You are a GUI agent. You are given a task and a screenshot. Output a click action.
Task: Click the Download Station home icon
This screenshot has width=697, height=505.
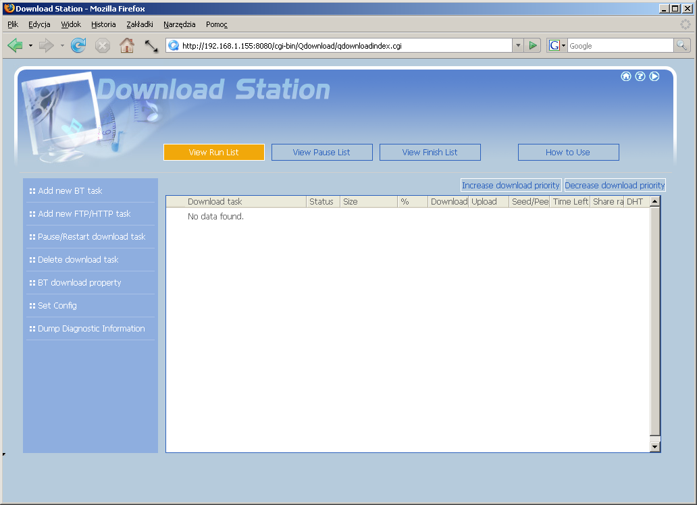click(x=626, y=76)
